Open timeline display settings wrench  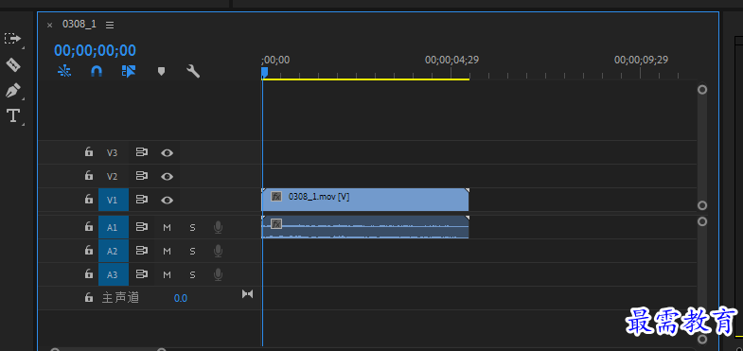[x=193, y=72]
